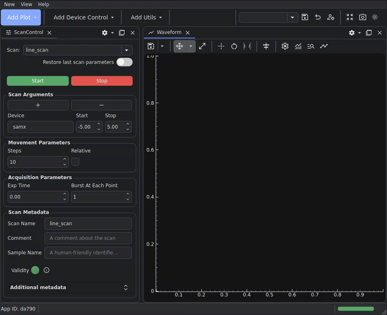The image size is (387, 315).
Task: Close the ScanControl tab with its X
Action: tap(49, 33)
